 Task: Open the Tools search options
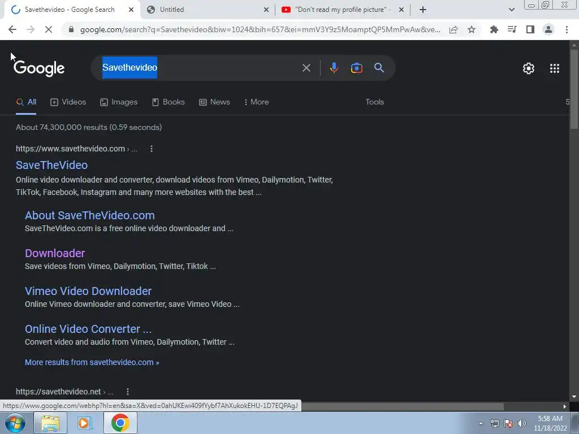374,102
